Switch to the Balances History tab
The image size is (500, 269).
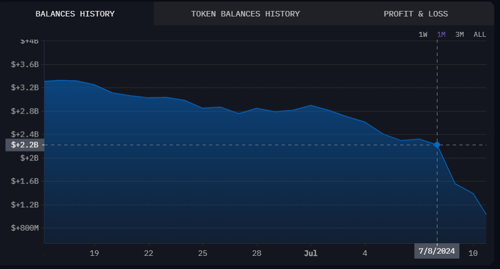click(75, 14)
